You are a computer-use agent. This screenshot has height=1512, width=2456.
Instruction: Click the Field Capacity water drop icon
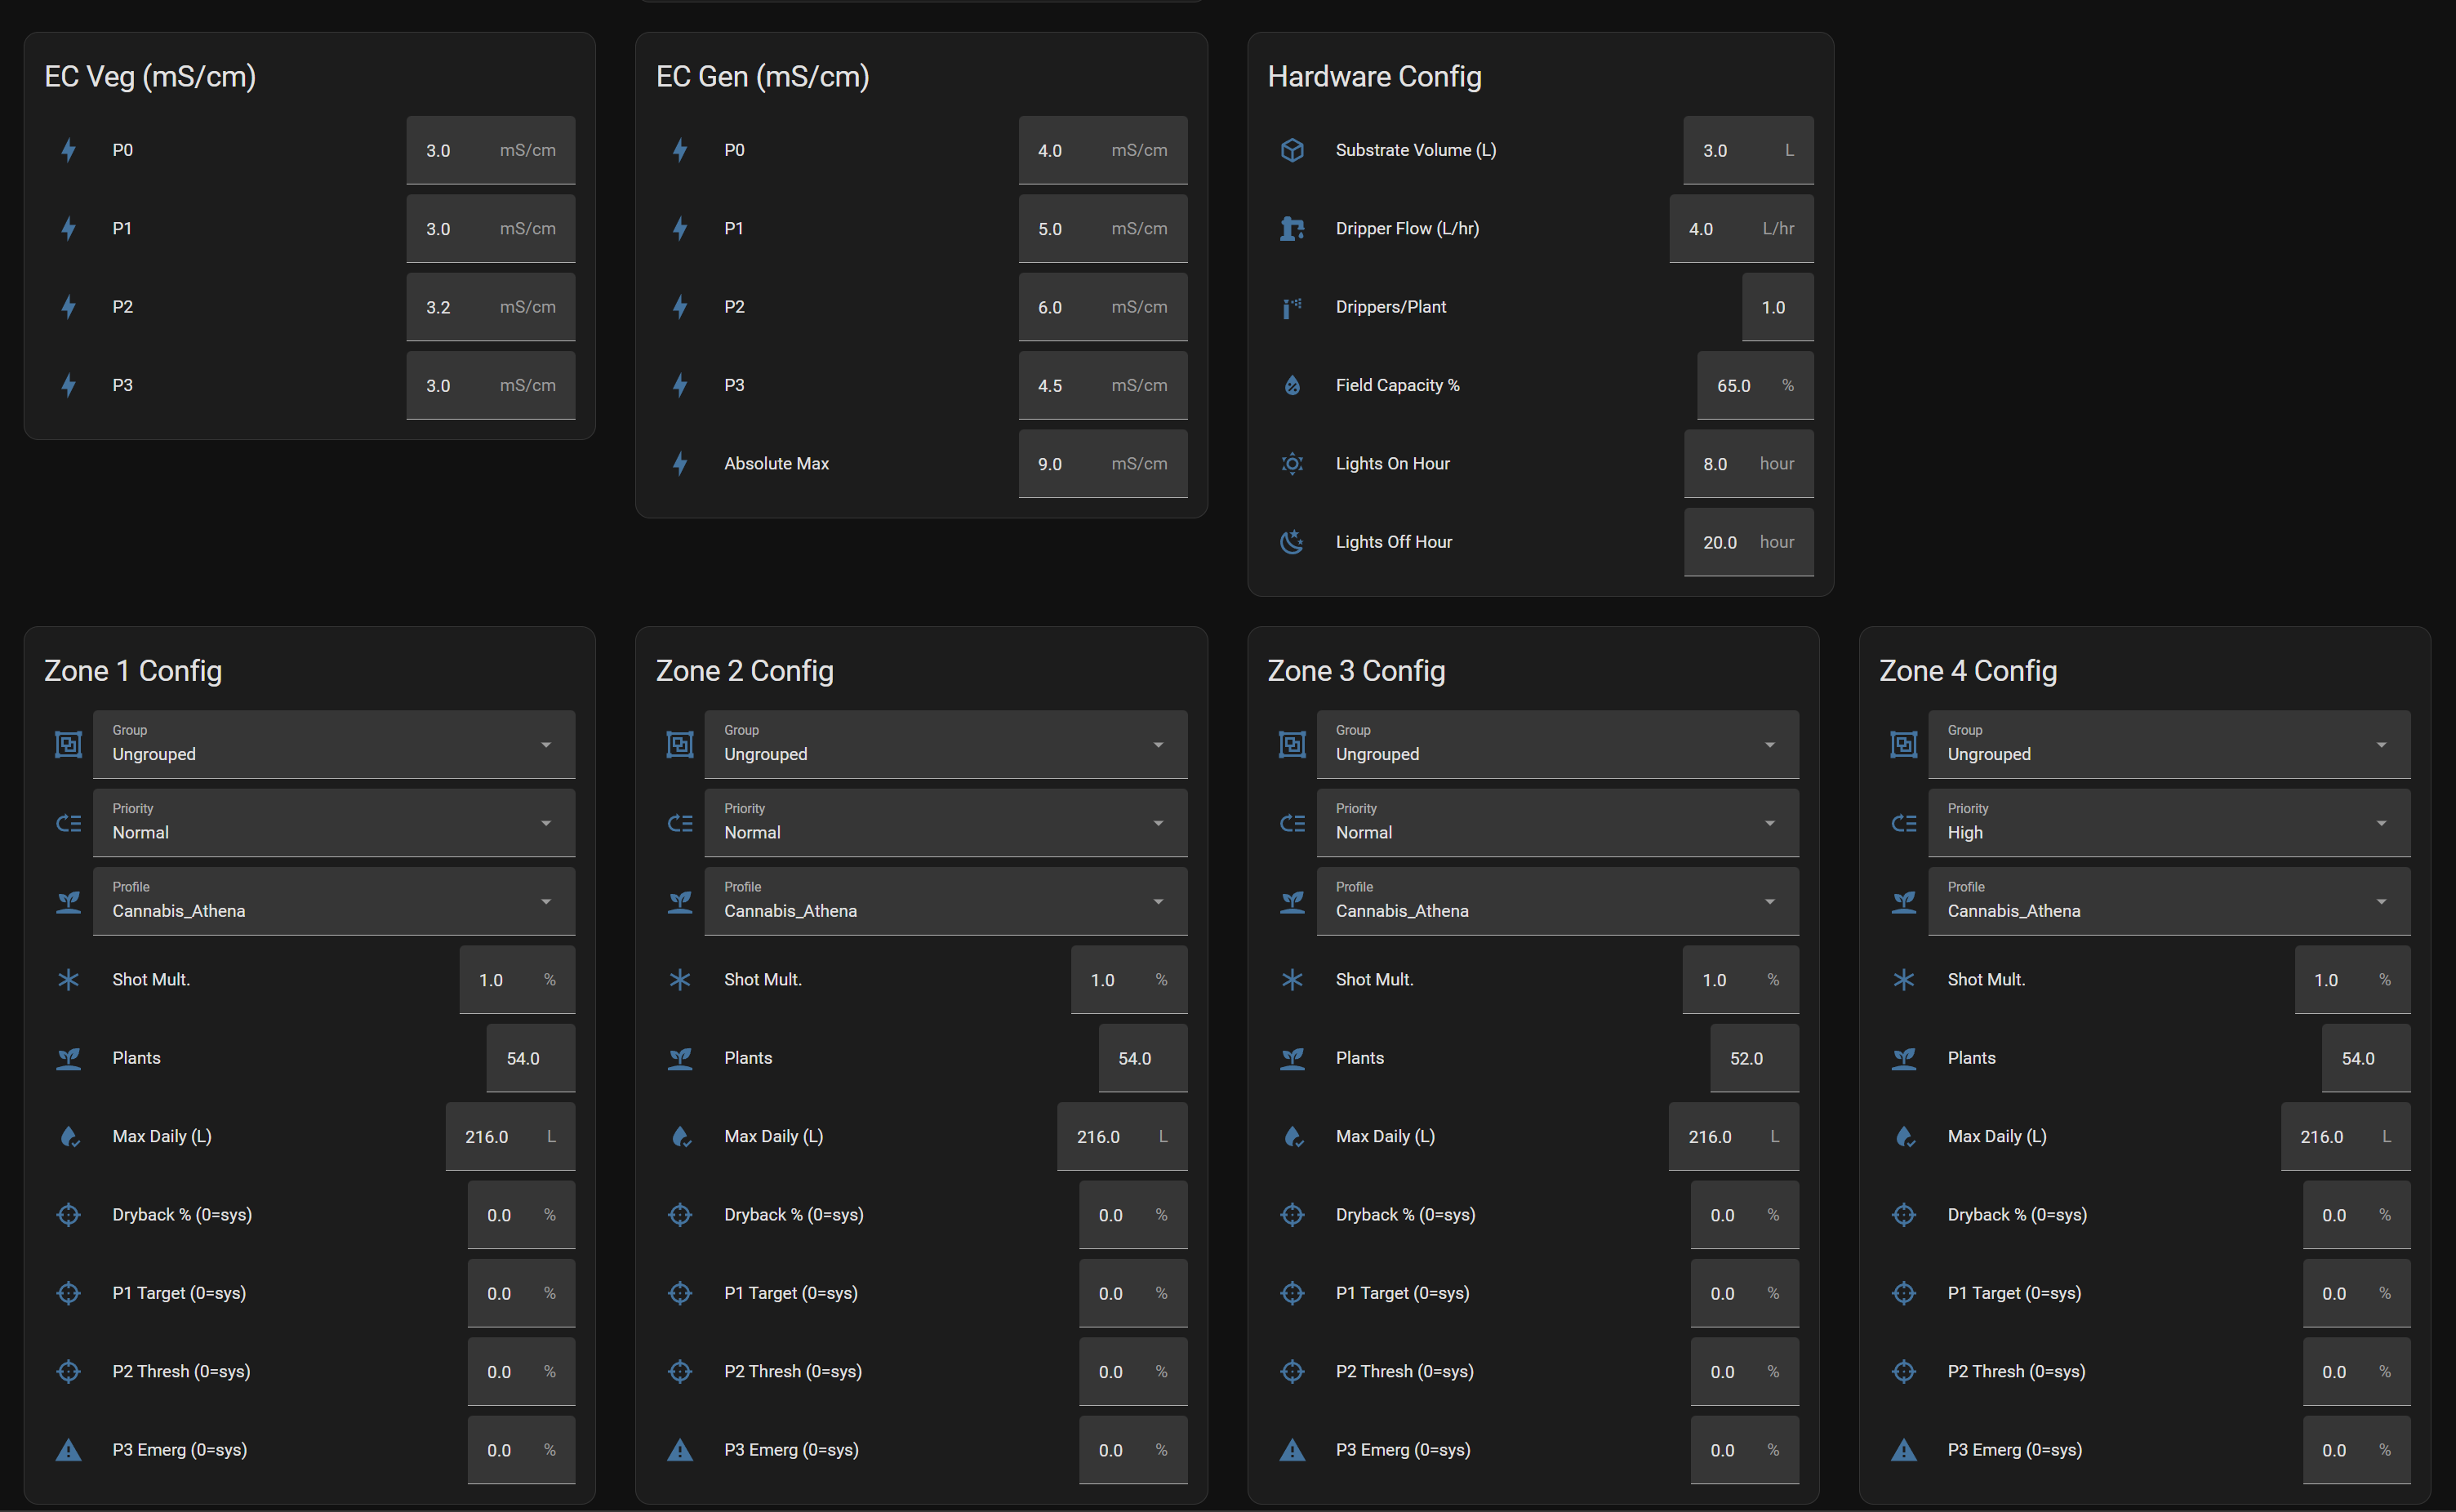tap(1292, 386)
